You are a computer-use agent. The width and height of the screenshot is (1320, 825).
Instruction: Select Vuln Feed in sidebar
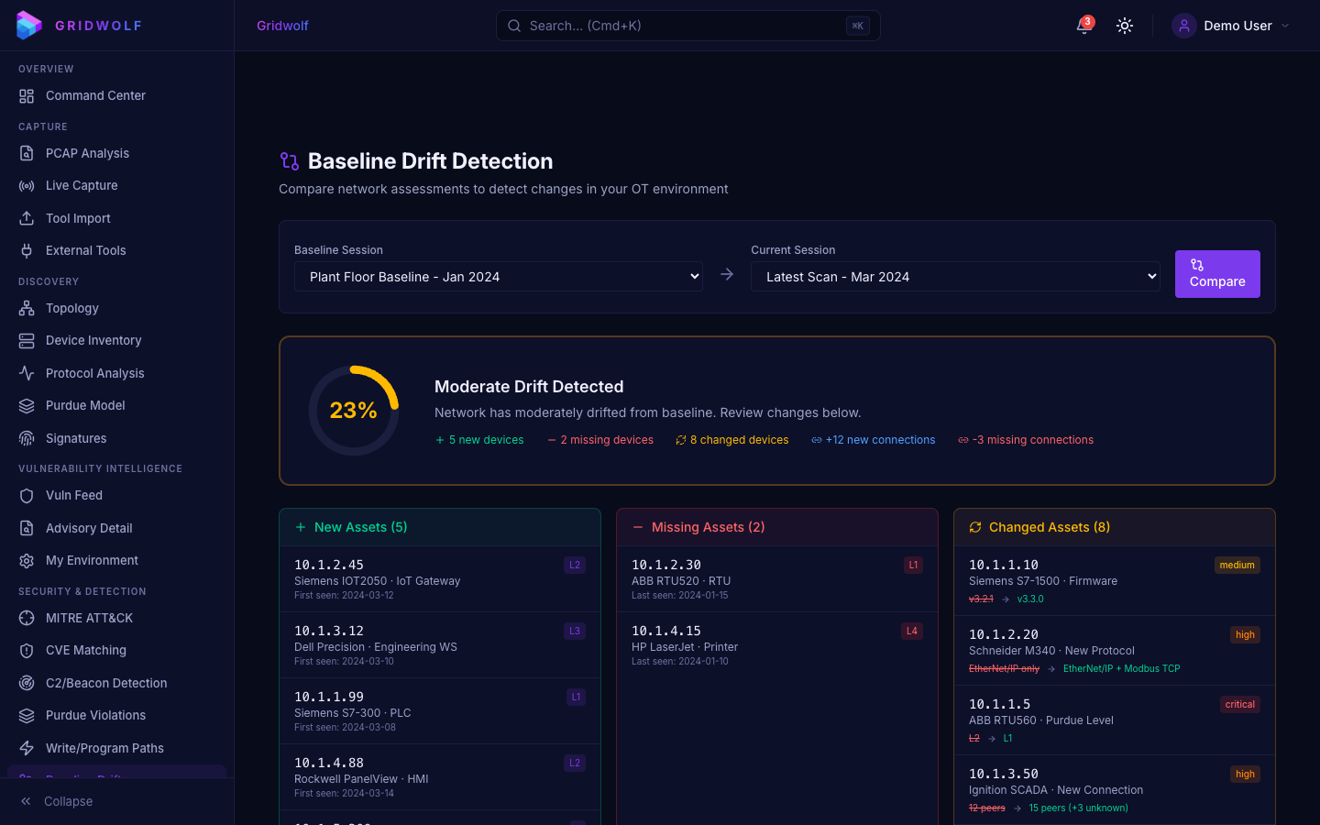point(116,496)
